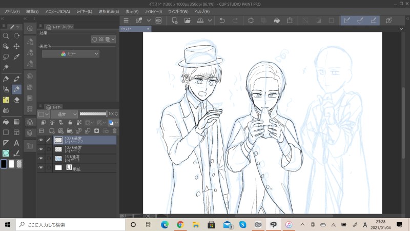410x231 pixels.
Task: Choose the Eyedropper tool
Action: (x=16, y=56)
